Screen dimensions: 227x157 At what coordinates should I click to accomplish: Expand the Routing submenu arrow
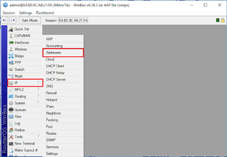tap(39, 96)
